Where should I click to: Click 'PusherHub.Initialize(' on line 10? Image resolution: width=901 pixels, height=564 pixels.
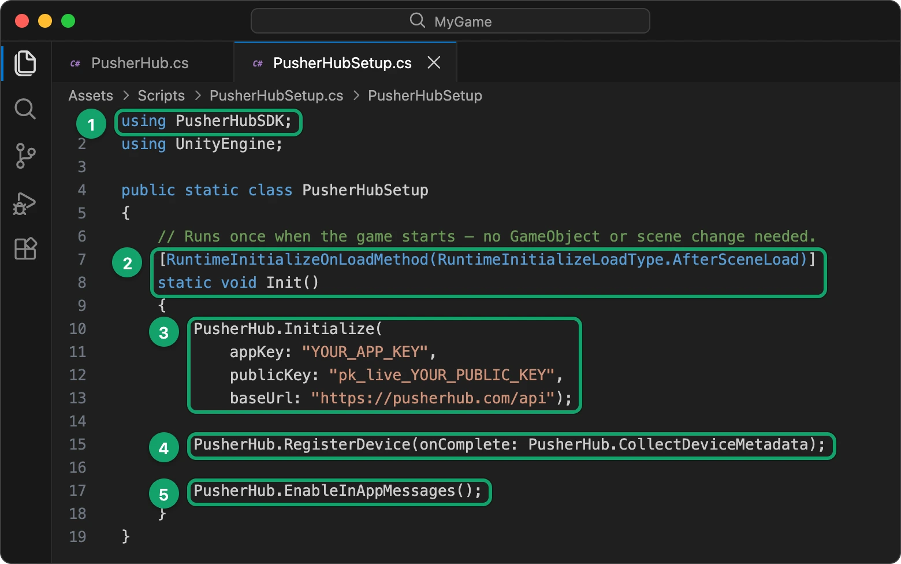coord(288,329)
